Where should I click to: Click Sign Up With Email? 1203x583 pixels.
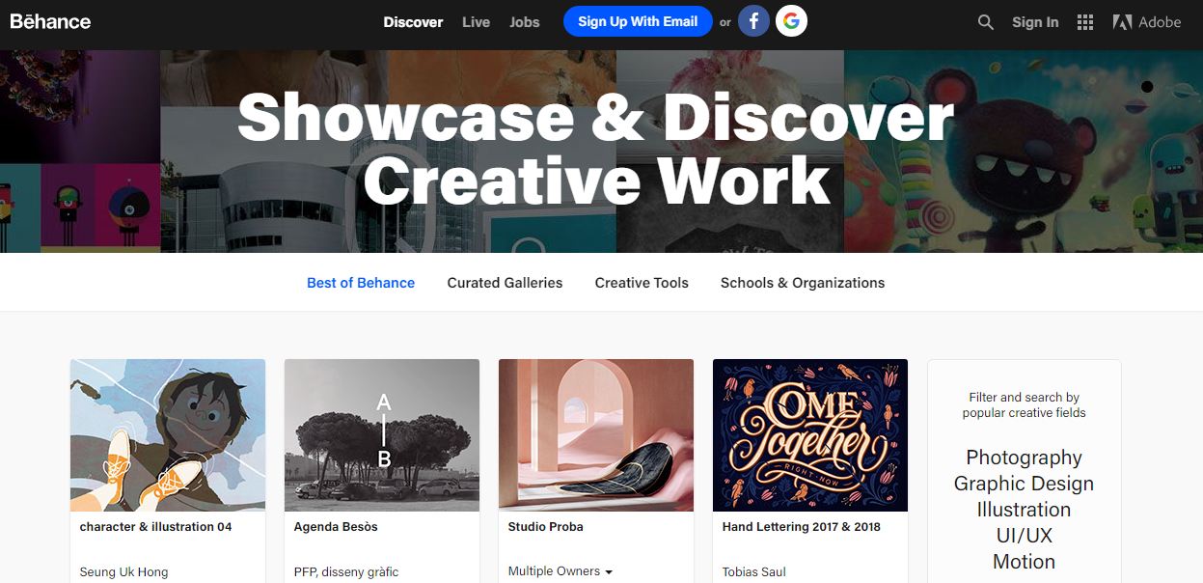(637, 21)
